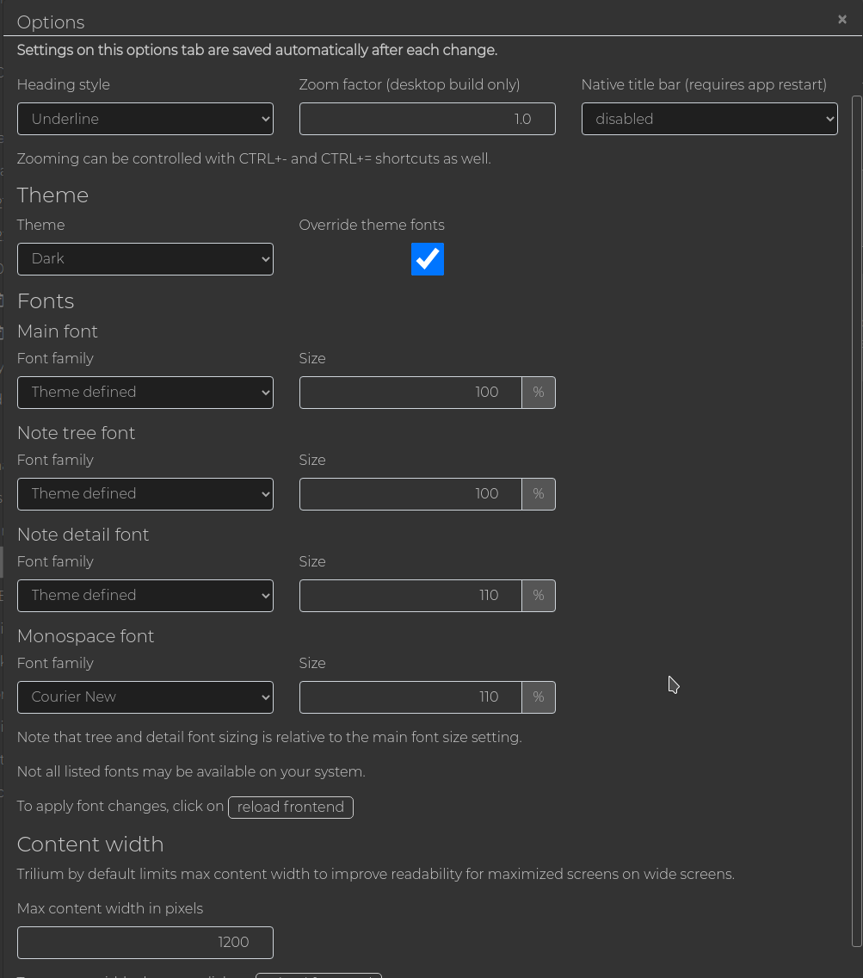Image resolution: width=863 pixels, height=978 pixels.
Task: Click the Monospace font heading
Action: 85,636
